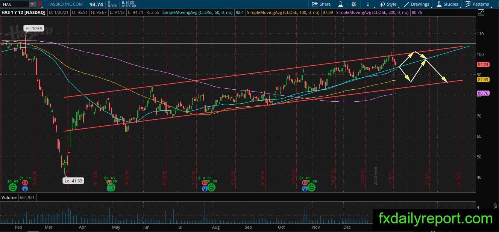The image size is (499, 232).
Task: Click the blue bulb icon under $1.24 earnings
Action: tap(25, 188)
